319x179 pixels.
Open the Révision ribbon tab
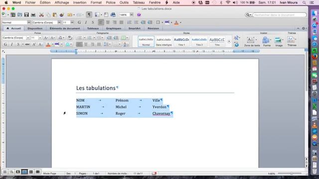point(153,28)
